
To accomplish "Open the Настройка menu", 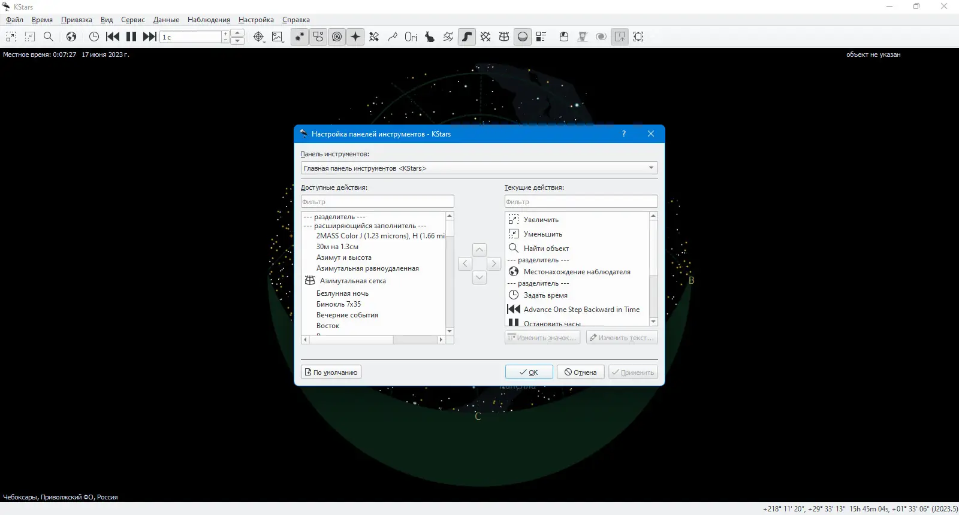I will click(256, 20).
